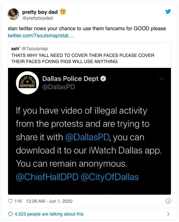Click the Twitter bird logo
This screenshot has height=222, width=179.
[168, 12]
